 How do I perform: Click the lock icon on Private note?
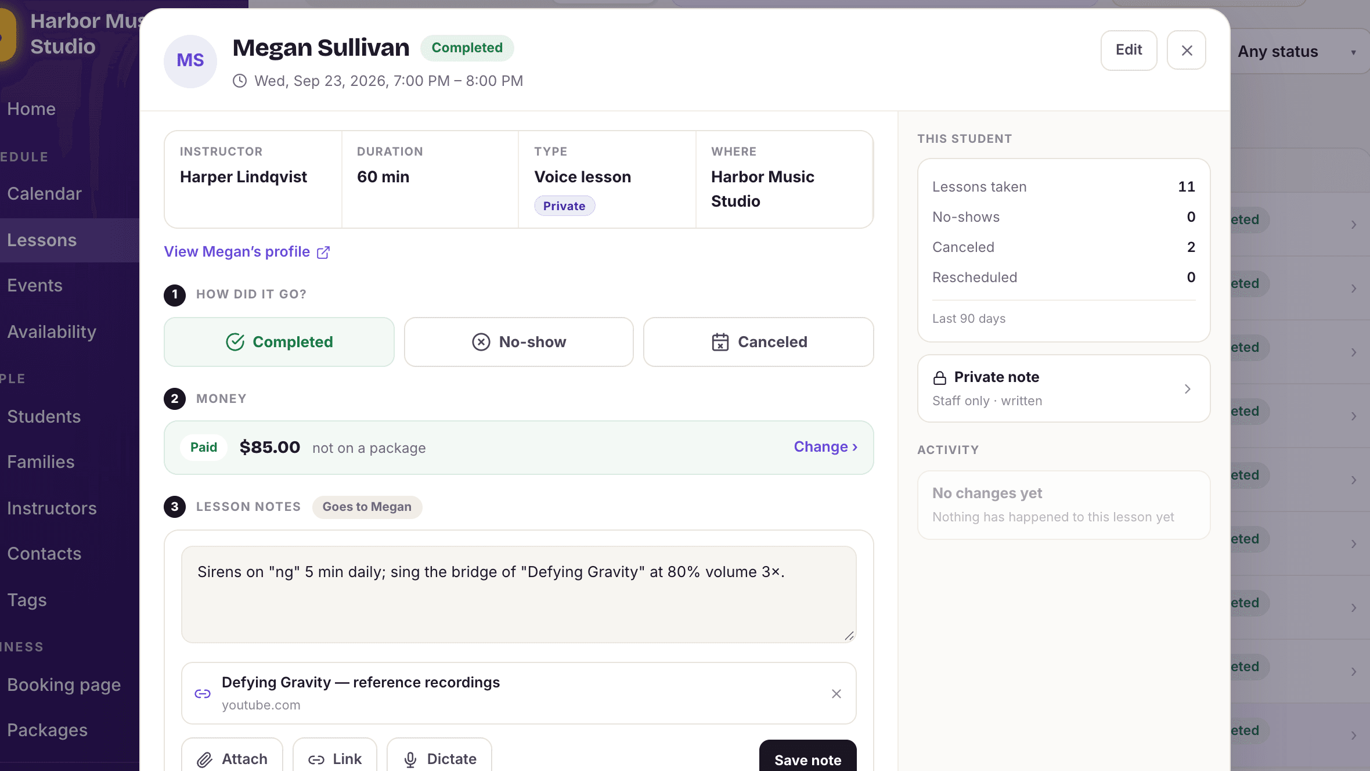(x=939, y=378)
